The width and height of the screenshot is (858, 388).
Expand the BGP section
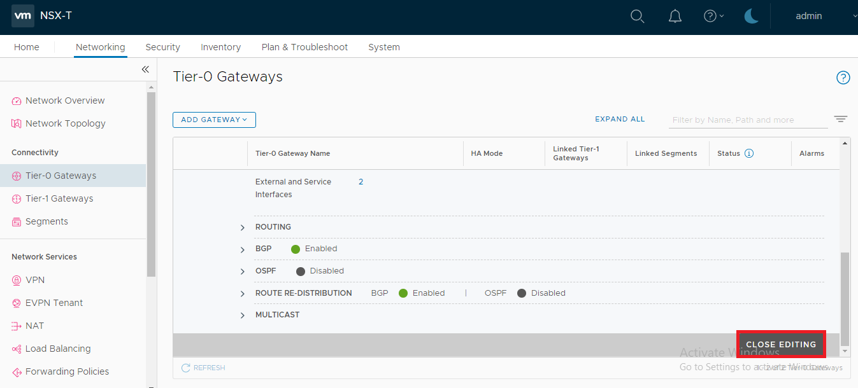[x=243, y=249]
